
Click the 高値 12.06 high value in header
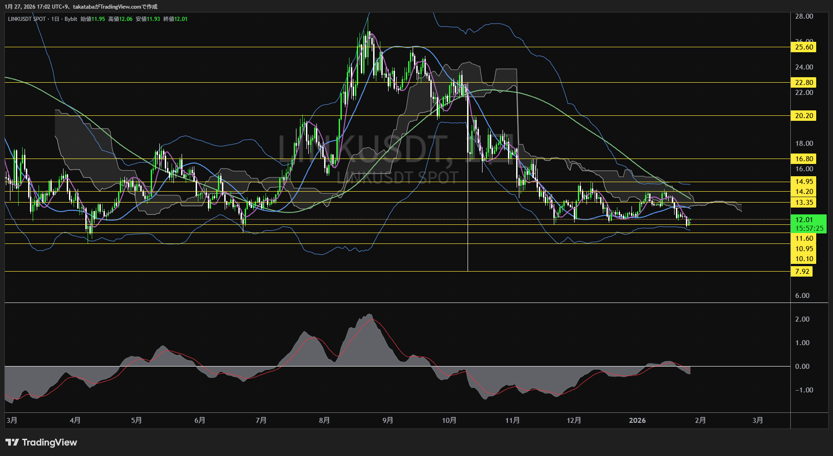coord(120,19)
